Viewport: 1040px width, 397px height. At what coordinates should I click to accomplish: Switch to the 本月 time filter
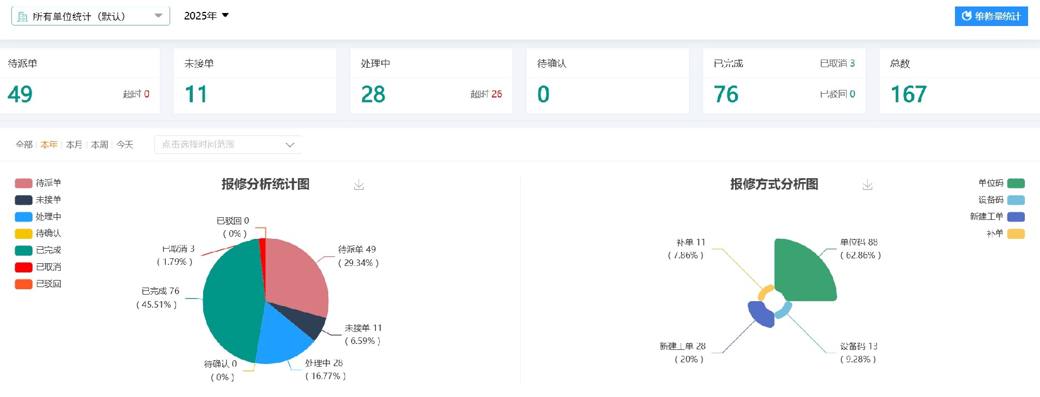click(74, 145)
